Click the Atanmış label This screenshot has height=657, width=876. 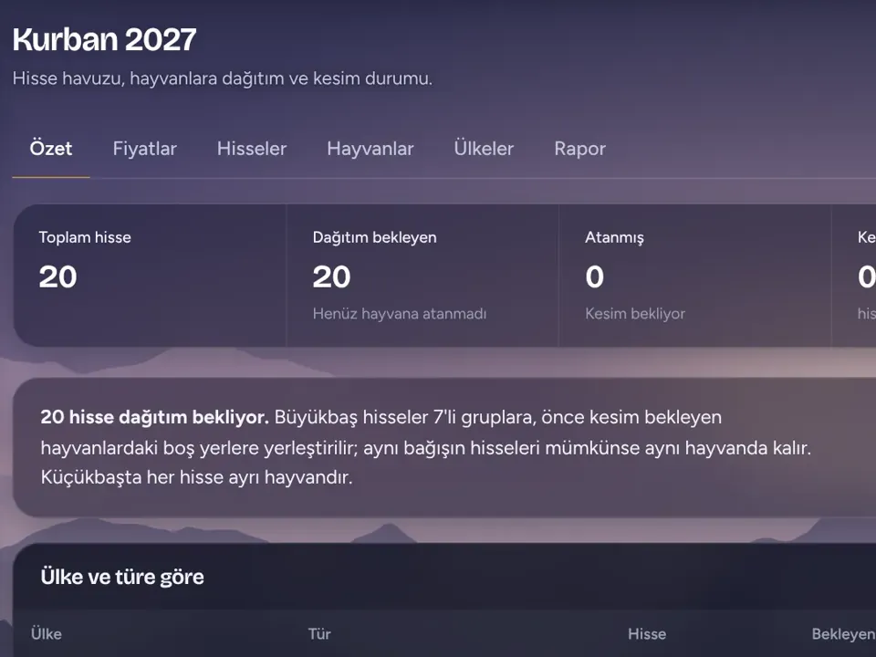(x=614, y=237)
